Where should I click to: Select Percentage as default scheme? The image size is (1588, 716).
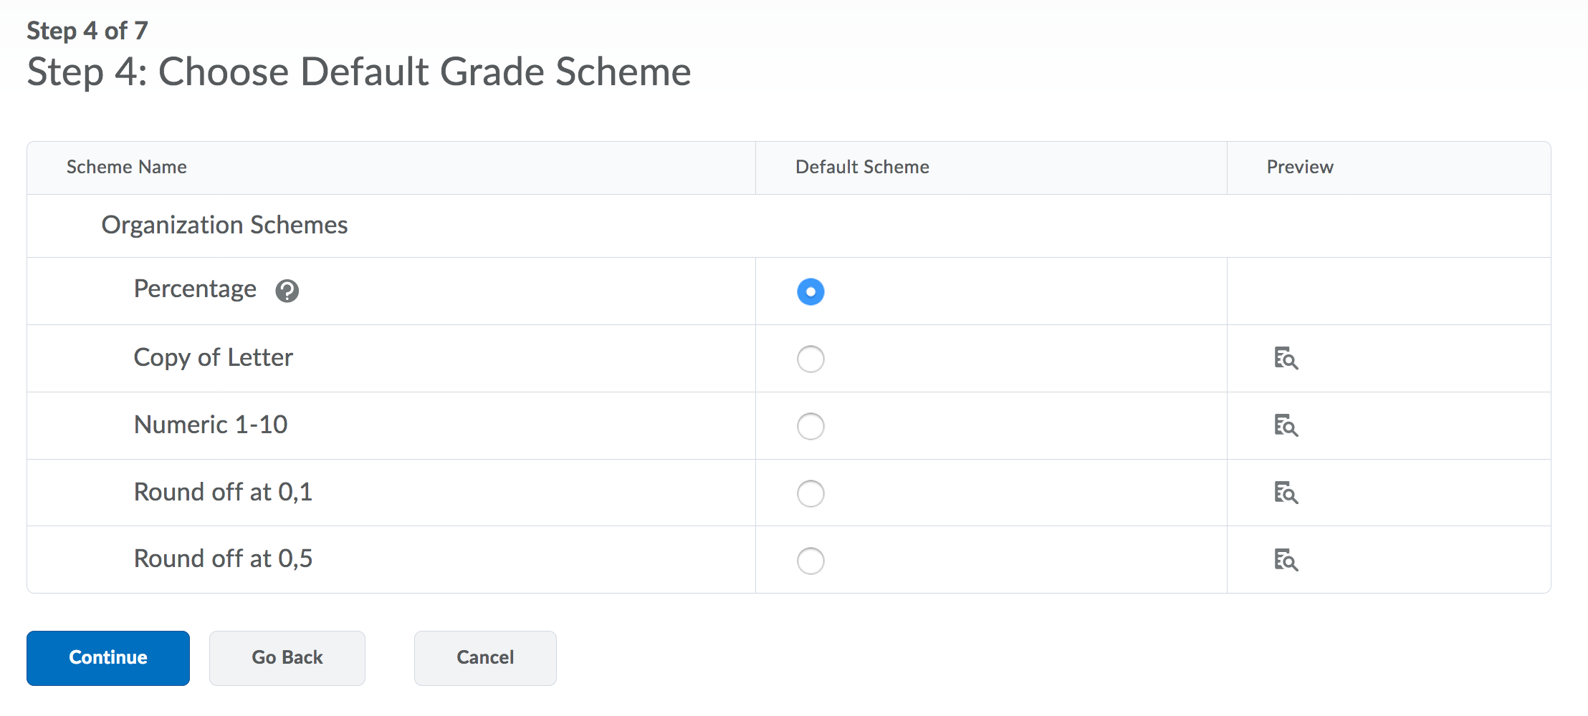810,291
